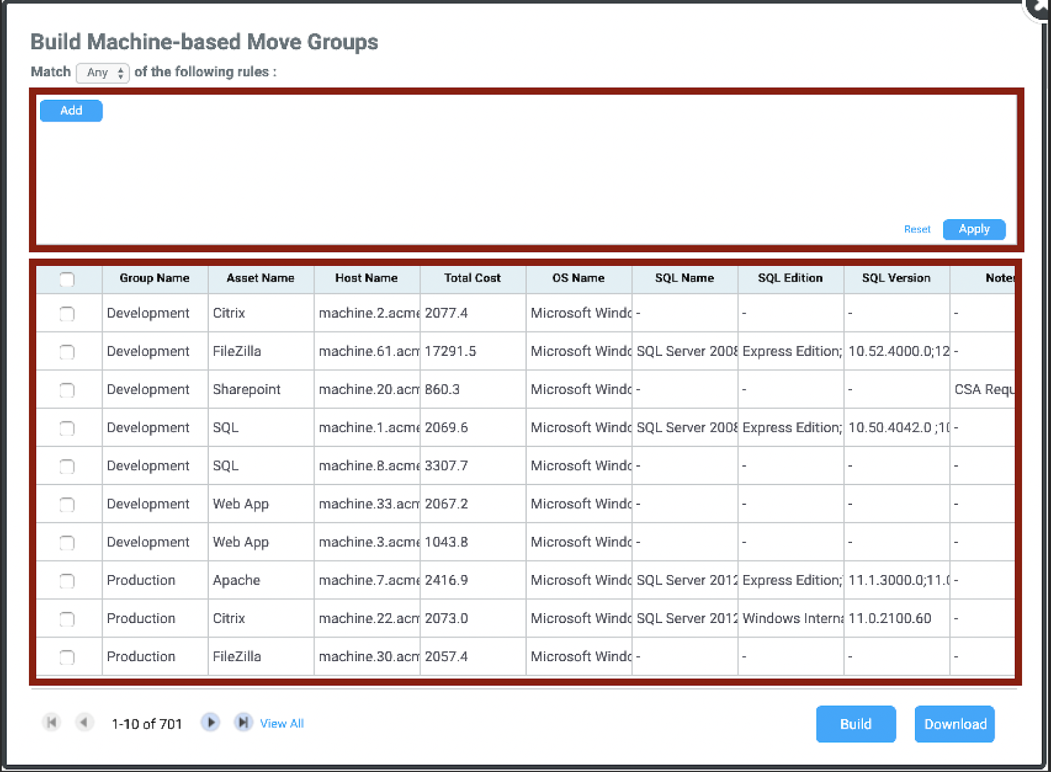This screenshot has width=1051, height=772.
Task: Select the Development Citrix row checkbox
Action: point(67,314)
